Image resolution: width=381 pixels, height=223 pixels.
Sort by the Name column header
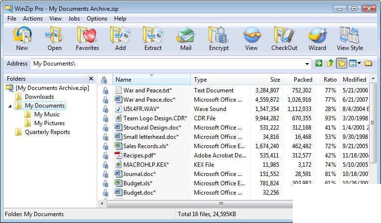point(152,80)
